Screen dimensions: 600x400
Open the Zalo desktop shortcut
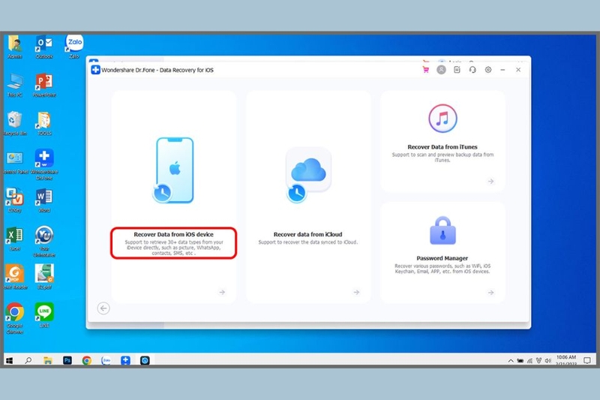click(74, 47)
